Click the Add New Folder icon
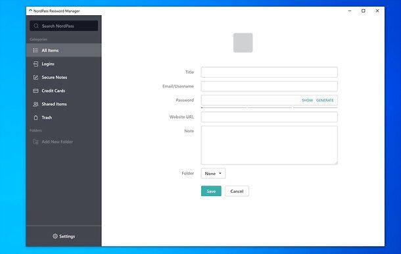This screenshot has height=254, width=401. point(35,141)
